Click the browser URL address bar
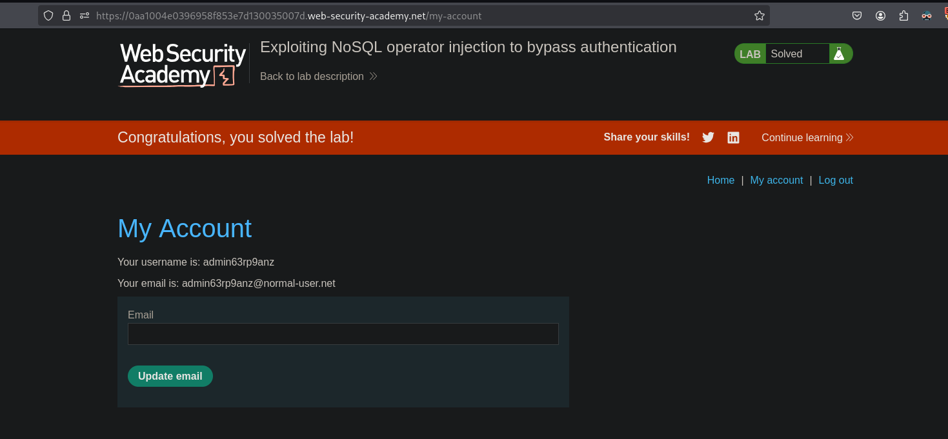The image size is (948, 439). pyautogui.click(x=419, y=16)
